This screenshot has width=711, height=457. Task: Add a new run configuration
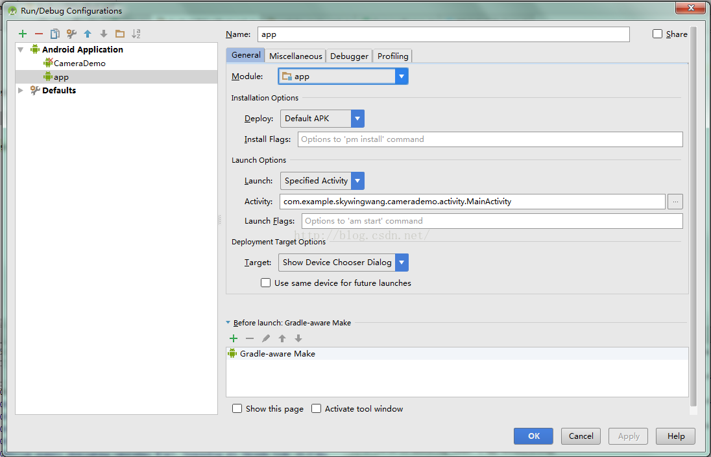[x=23, y=34]
